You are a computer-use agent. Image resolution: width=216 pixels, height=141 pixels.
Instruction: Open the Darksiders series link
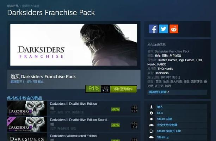(x=162, y=73)
